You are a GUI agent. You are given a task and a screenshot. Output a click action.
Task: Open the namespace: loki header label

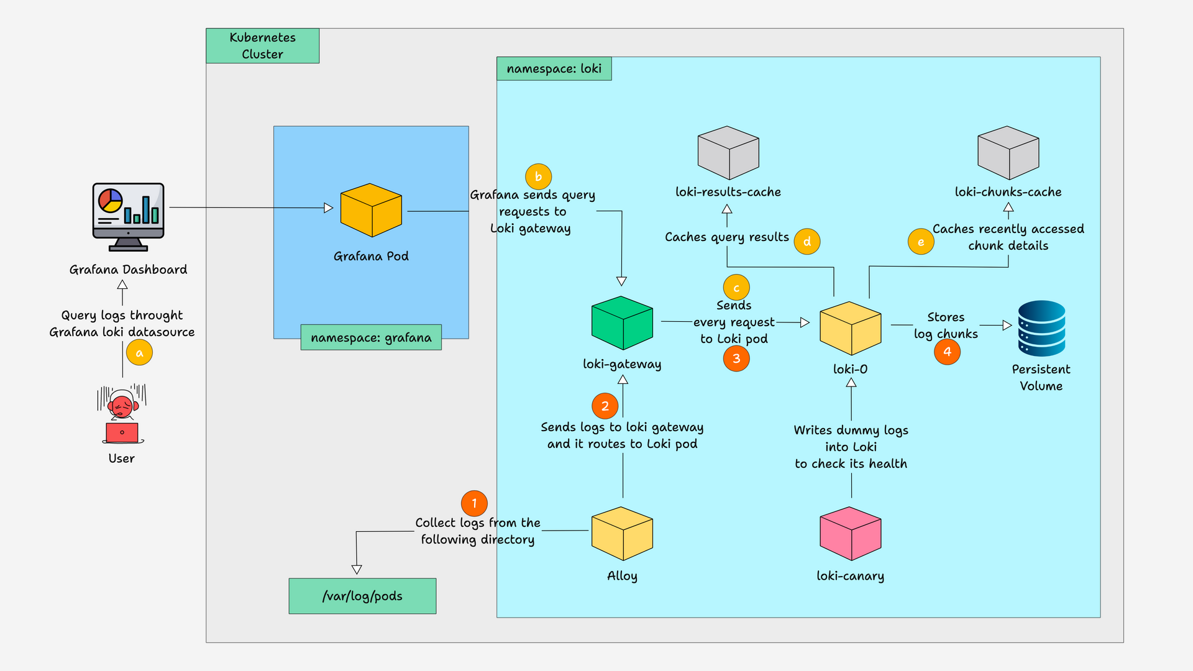coord(554,68)
